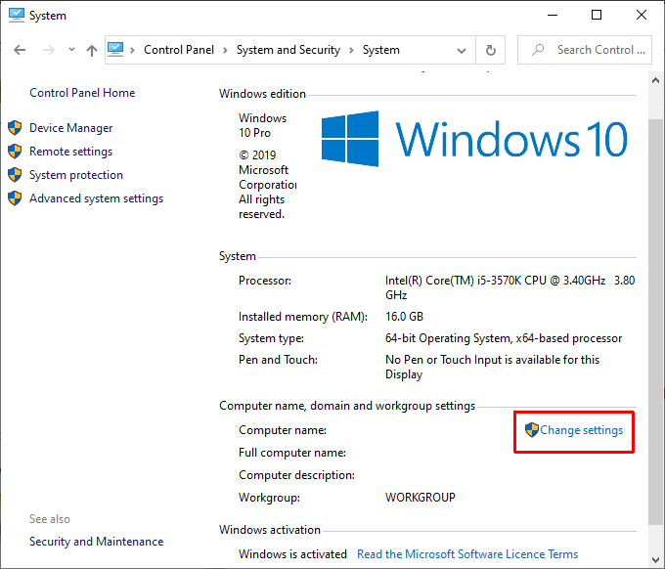Click the Forward navigation arrow
665x569 pixels.
click(x=46, y=50)
